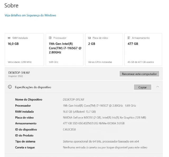Click the ID do dispositivo value C463C85B
This screenshot has height=157, width=169.
69,130
